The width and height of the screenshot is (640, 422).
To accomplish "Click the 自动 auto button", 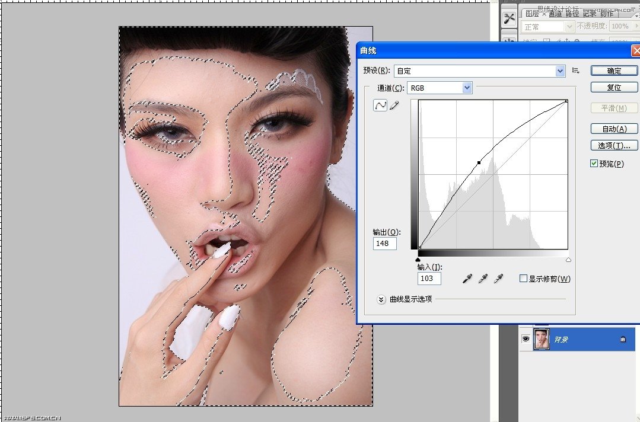I will [x=614, y=129].
